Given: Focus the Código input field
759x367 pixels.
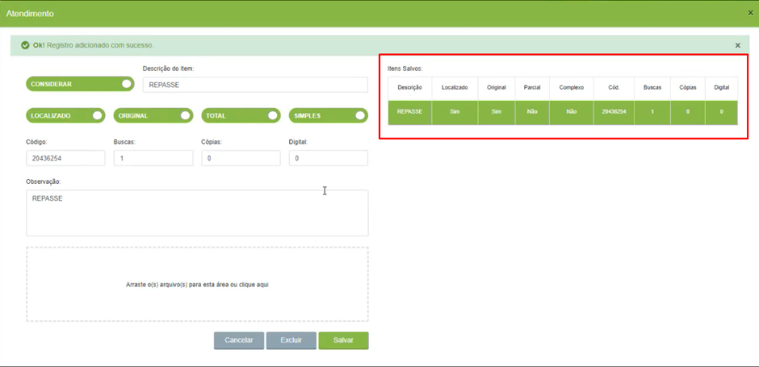Looking at the screenshot, I should pyautogui.click(x=65, y=158).
